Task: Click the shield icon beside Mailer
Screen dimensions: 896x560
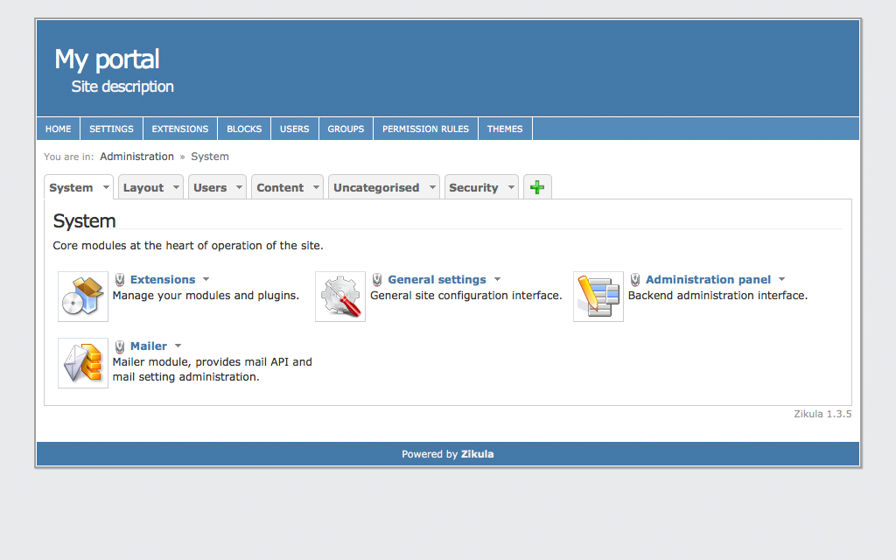Action: click(120, 346)
